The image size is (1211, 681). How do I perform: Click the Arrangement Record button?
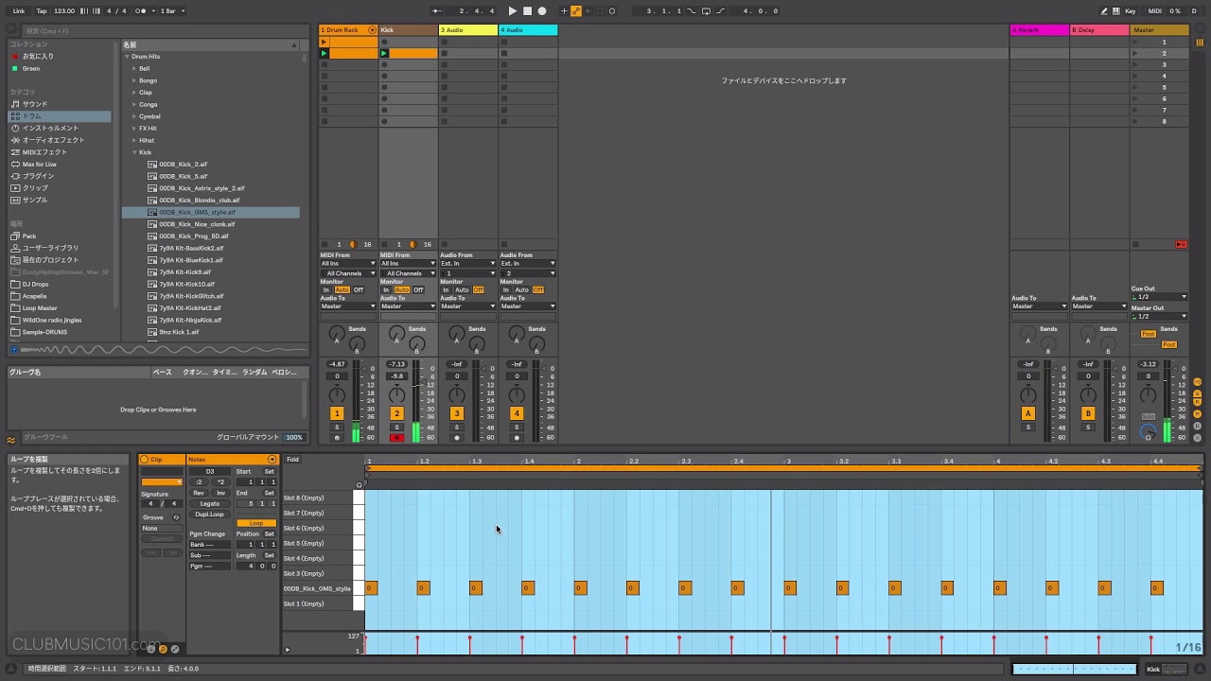542,10
